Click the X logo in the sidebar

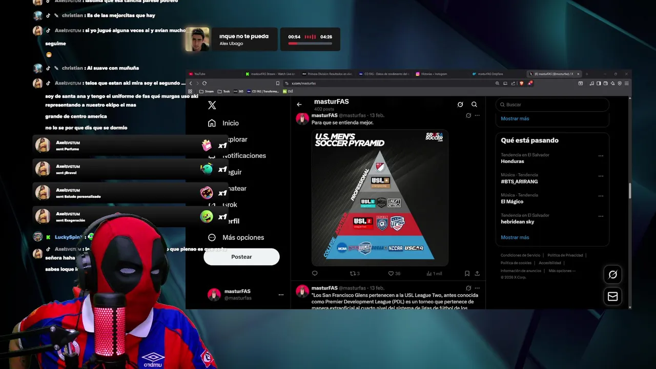point(212,105)
